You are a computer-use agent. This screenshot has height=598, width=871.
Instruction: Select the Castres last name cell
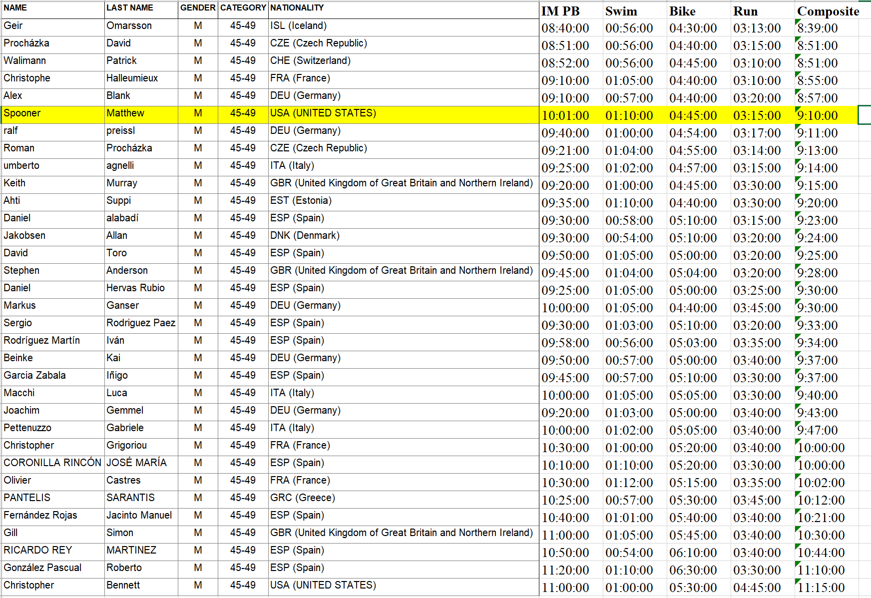coord(141,482)
